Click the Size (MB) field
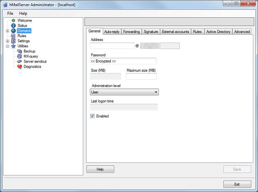This screenshot has width=258, height=192. click(105, 76)
